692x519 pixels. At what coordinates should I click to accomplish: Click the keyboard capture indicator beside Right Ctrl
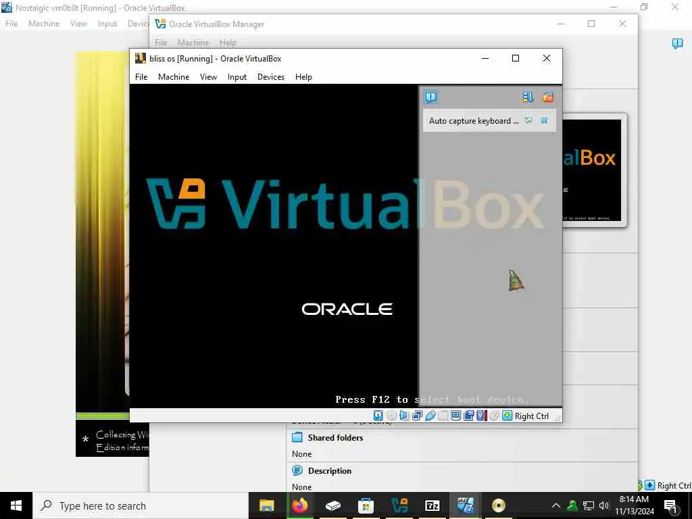click(x=507, y=416)
